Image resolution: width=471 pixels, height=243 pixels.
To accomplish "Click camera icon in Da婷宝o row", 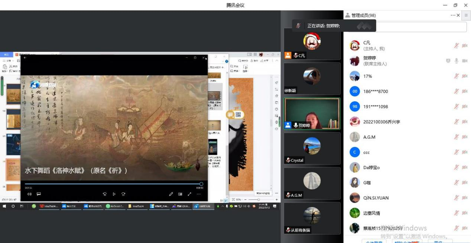I will pos(465,167).
